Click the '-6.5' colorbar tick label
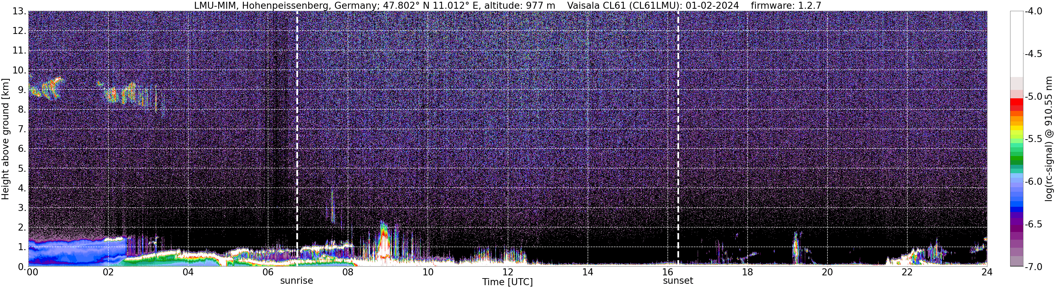Screen dimensions: 1056x289 1034,224
